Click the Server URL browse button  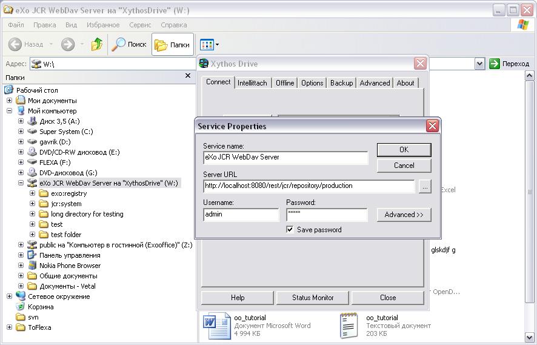point(425,187)
